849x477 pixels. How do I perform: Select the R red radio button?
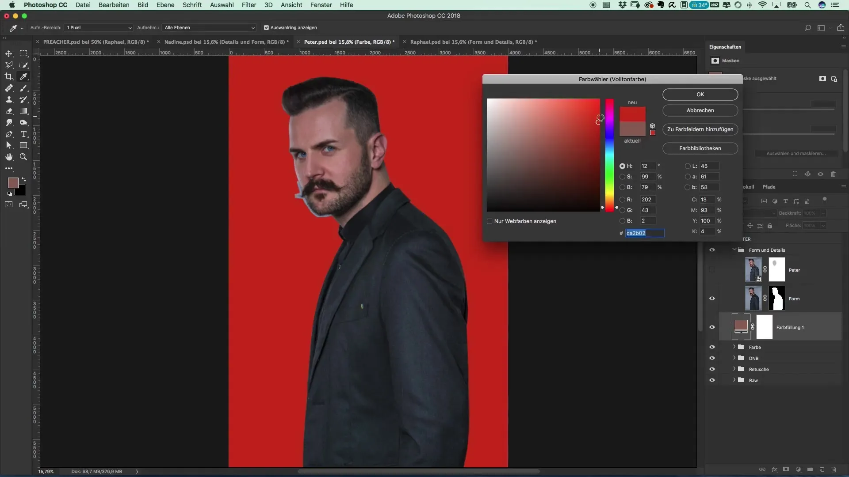[622, 200]
